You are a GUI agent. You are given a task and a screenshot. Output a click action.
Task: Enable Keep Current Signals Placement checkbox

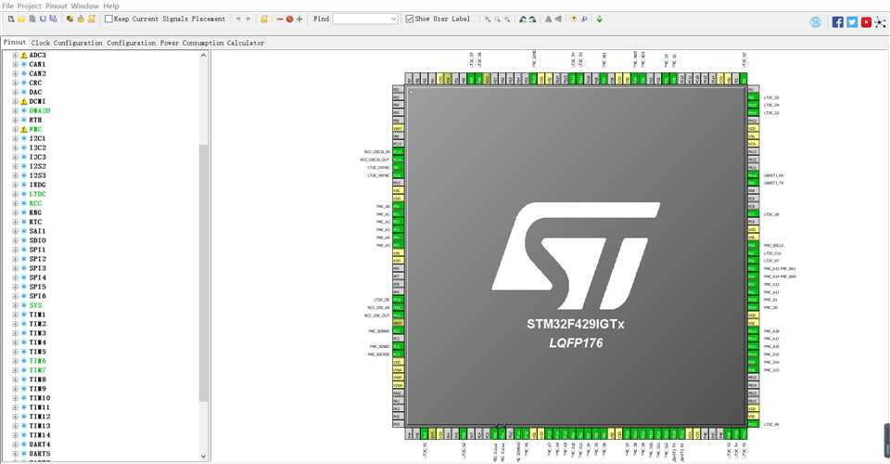tap(108, 19)
